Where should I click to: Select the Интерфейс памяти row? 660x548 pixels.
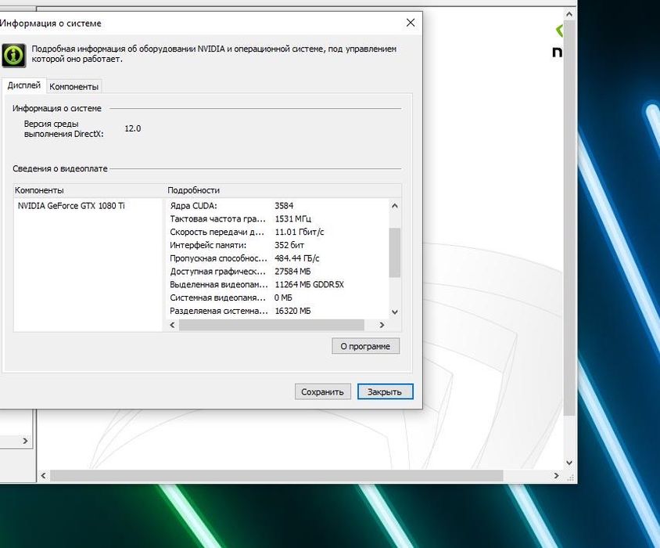[278, 245]
